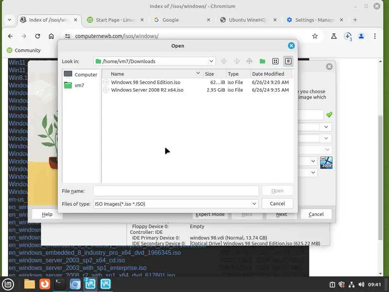Click Next in the VirtualBox wizard
Screen dimensions: 389x292
[281, 214]
